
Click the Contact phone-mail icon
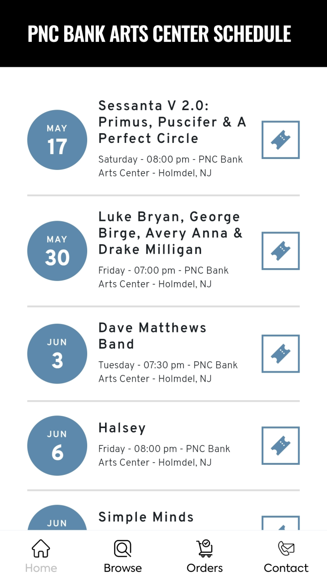tap(286, 549)
